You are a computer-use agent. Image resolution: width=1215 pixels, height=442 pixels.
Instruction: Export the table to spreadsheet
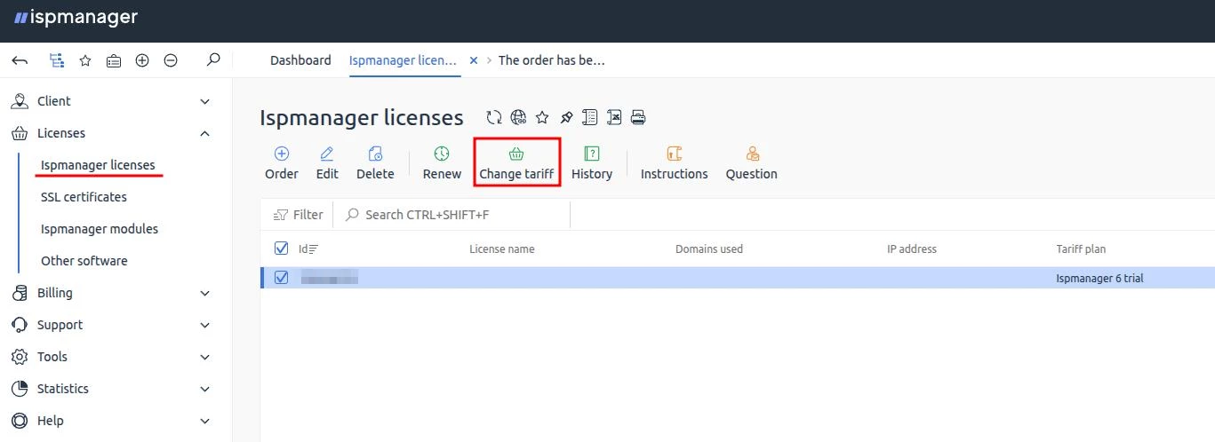coord(614,117)
